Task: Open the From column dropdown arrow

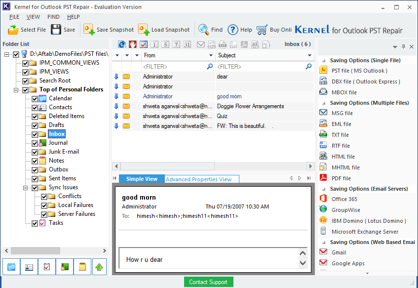Action: point(211,55)
